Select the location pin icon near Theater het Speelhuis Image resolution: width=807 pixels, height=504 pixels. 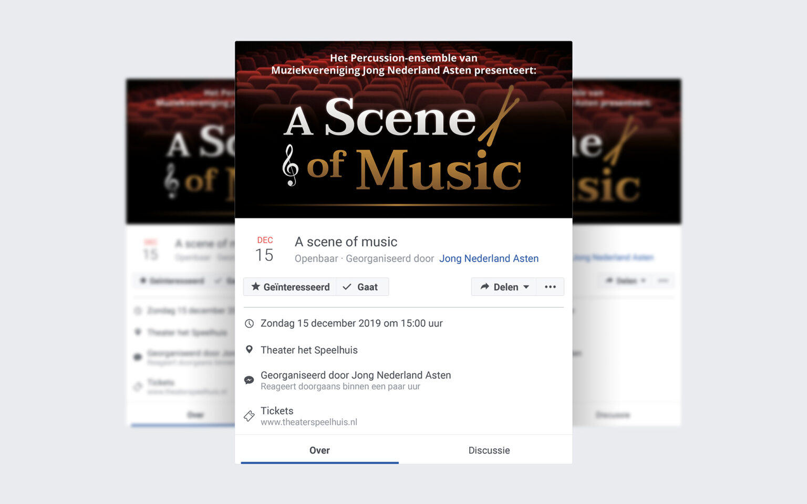pyautogui.click(x=249, y=350)
